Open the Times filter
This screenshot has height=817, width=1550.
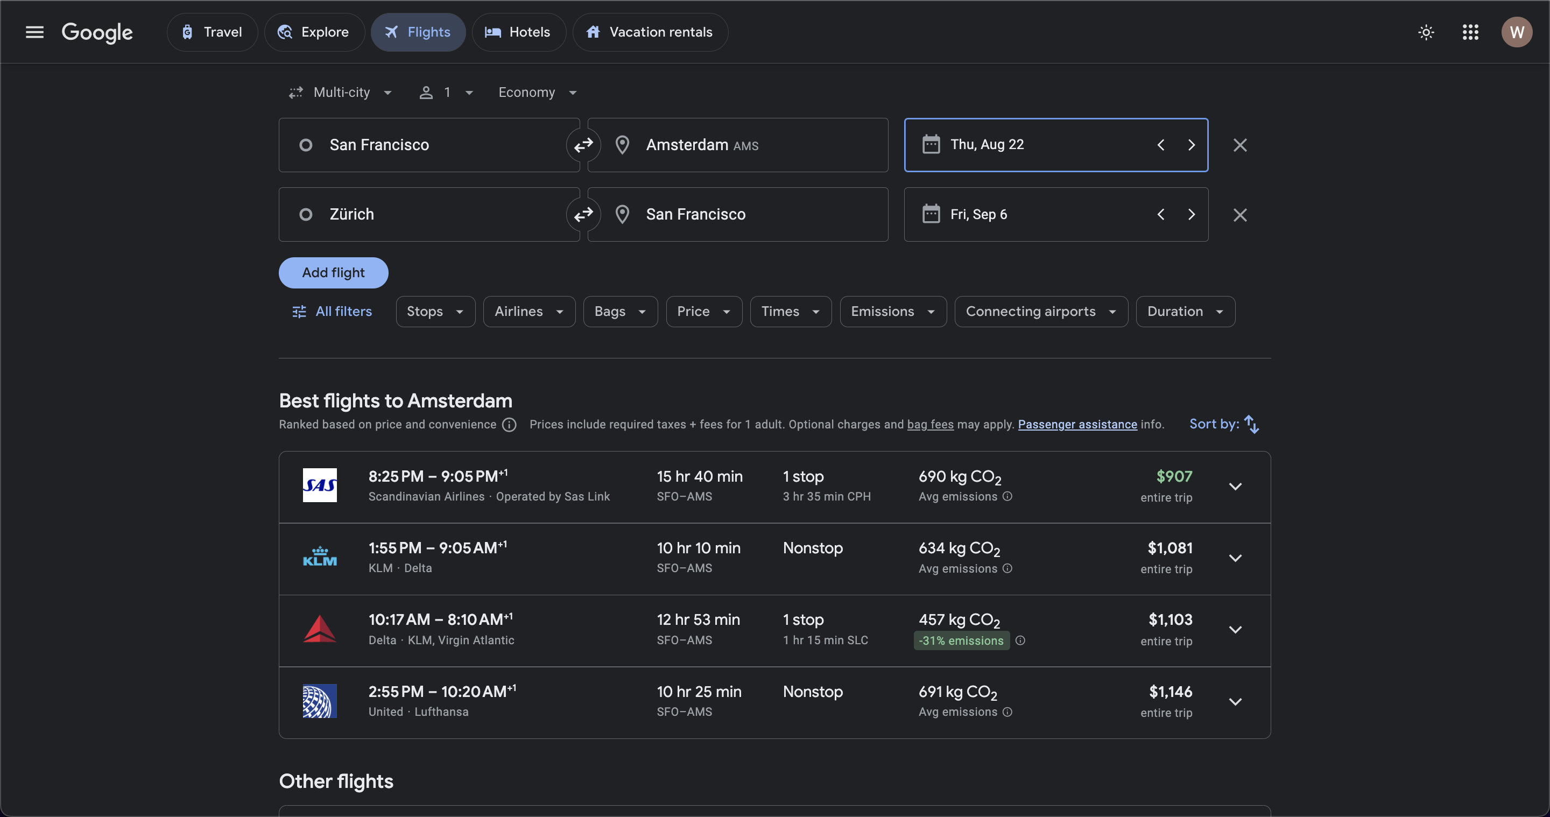pos(791,312)
